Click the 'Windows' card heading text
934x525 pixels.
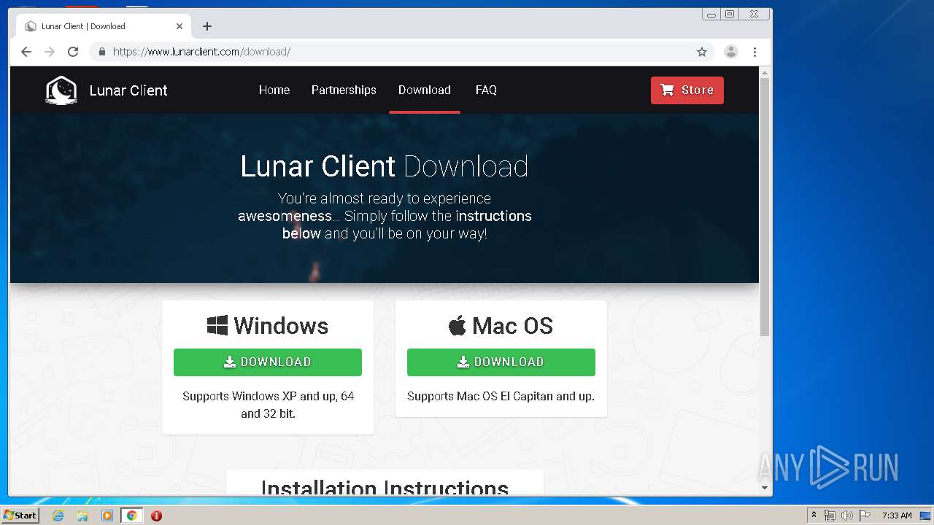click(281, 325)
